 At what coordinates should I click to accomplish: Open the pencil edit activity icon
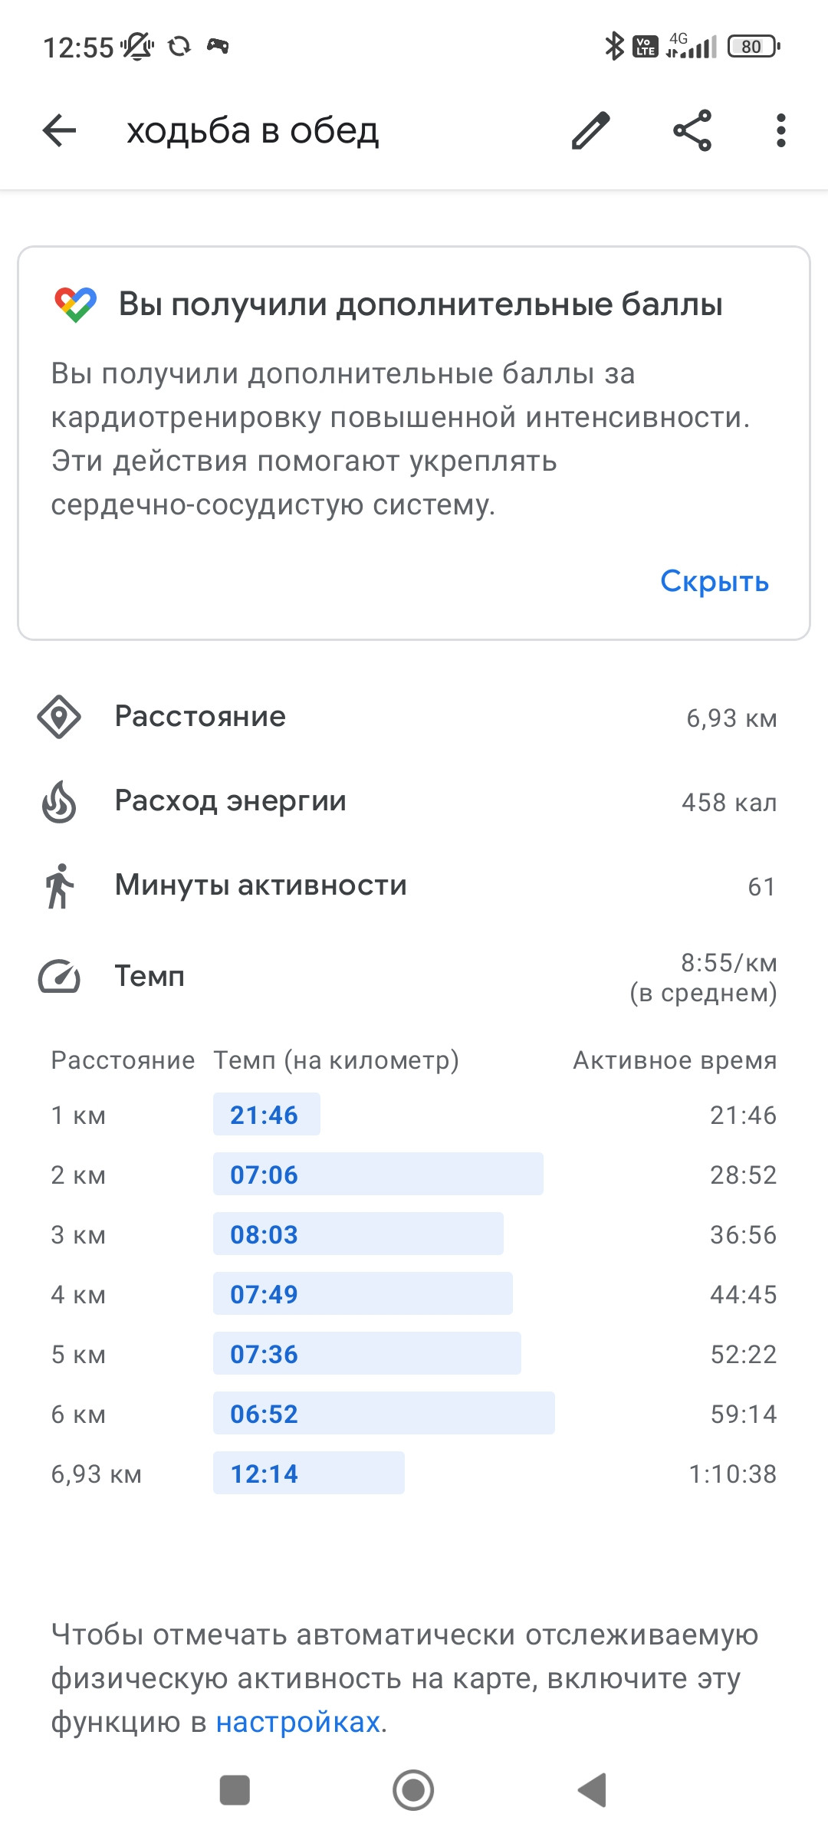(591, 130)
